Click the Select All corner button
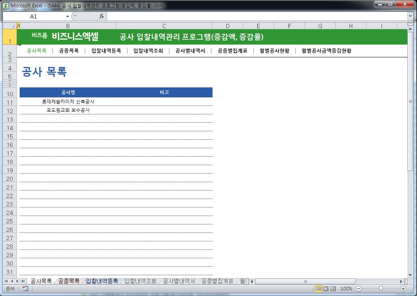The image size is (417, 296). 10,26
